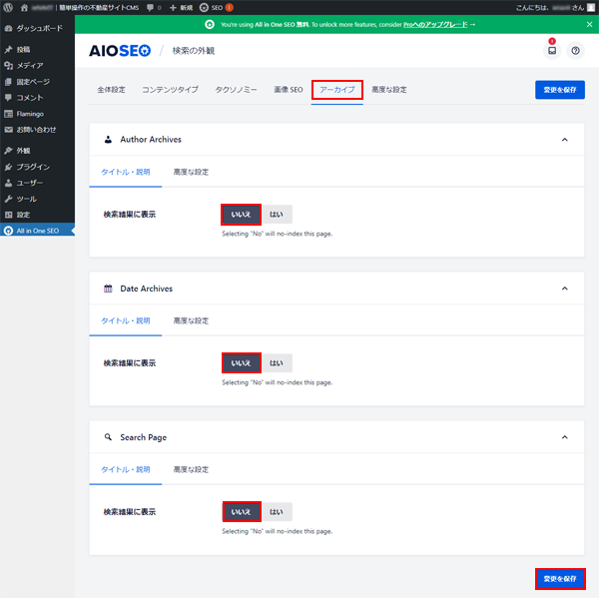The height and width of the screenshot is (598, 599).
Task: Open Author Archives タイトル・説明 tab
Action: 126,172
